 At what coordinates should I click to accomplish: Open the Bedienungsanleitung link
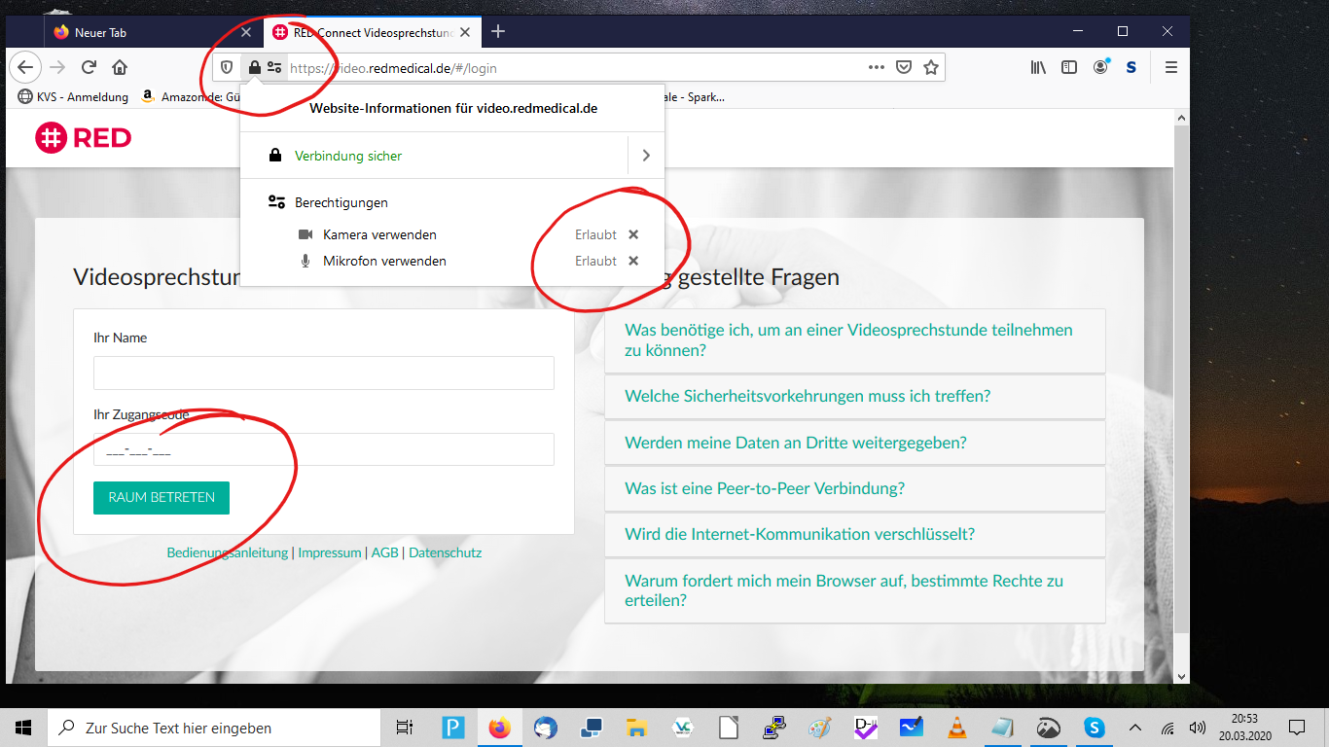coord(228,552)
